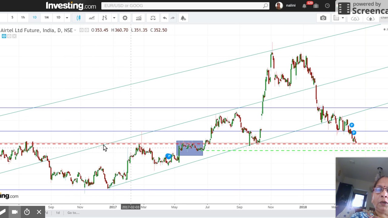The image size is (388, 218).
Task: Undo last chart action
Action: pyautogui.click(x=165, y=18)
